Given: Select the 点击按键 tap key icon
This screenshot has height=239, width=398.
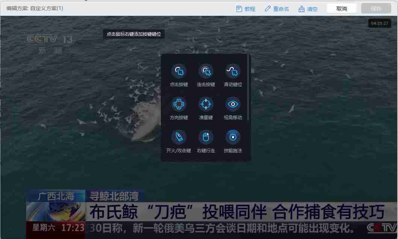Looking at the screenshot, I should [x=179, y=71].
